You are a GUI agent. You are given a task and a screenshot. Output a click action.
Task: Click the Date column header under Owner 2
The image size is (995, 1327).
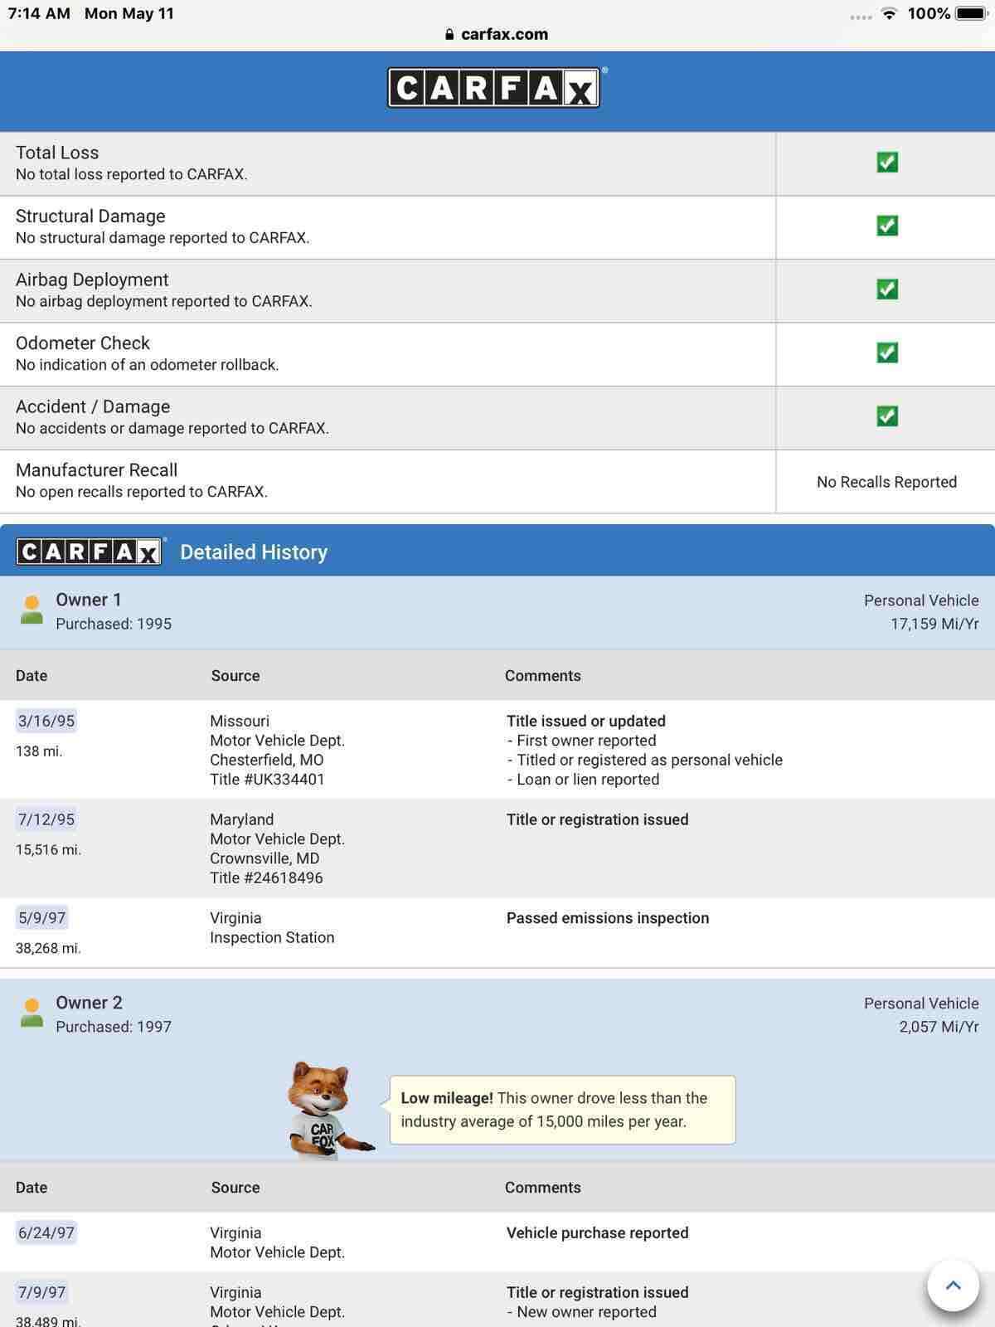tap(32, 1188)
